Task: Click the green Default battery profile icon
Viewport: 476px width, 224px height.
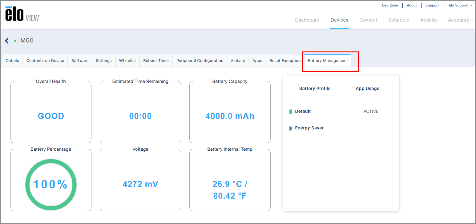Action: [291, 112]
